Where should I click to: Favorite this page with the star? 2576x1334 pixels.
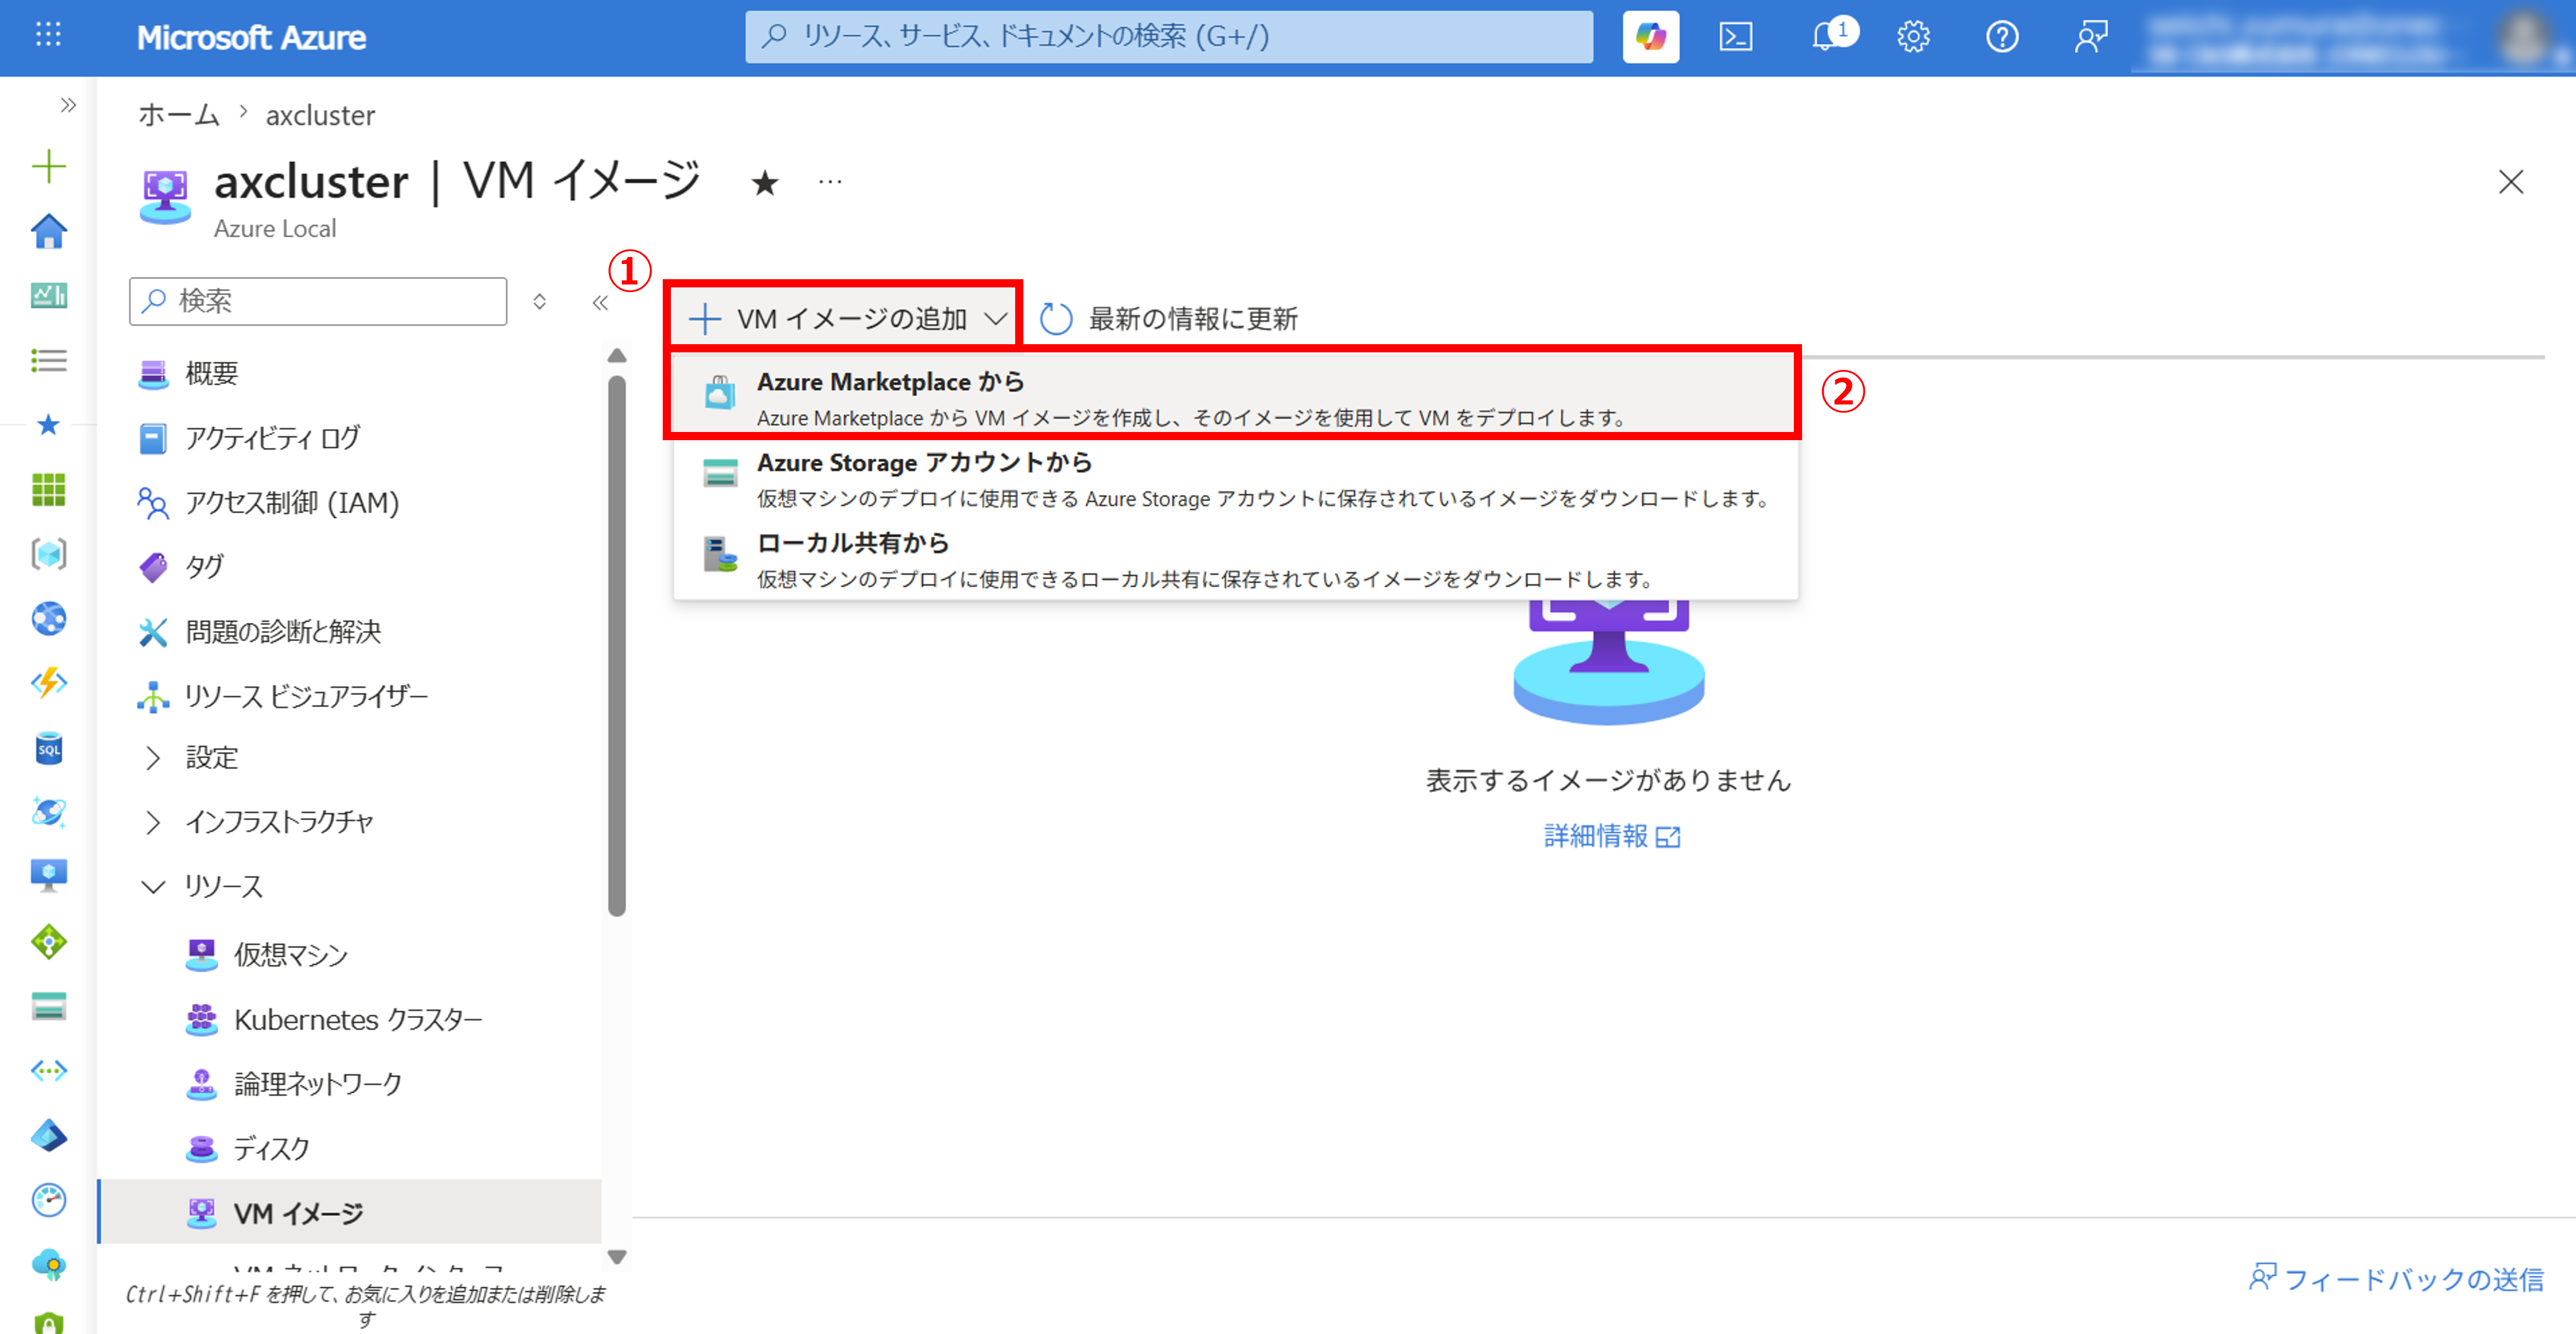click(765, 182)
